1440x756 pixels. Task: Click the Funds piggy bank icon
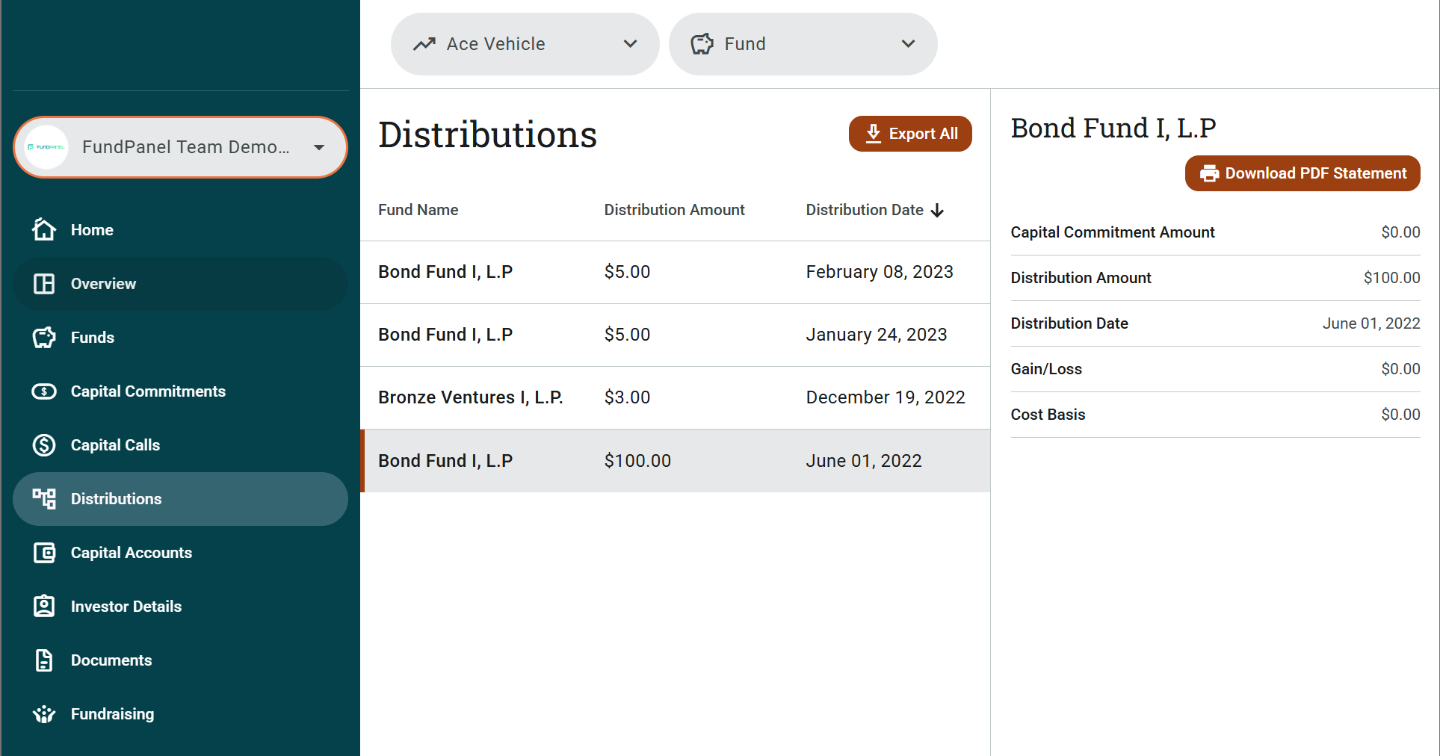pyautogui.click(x=44, y=338)
